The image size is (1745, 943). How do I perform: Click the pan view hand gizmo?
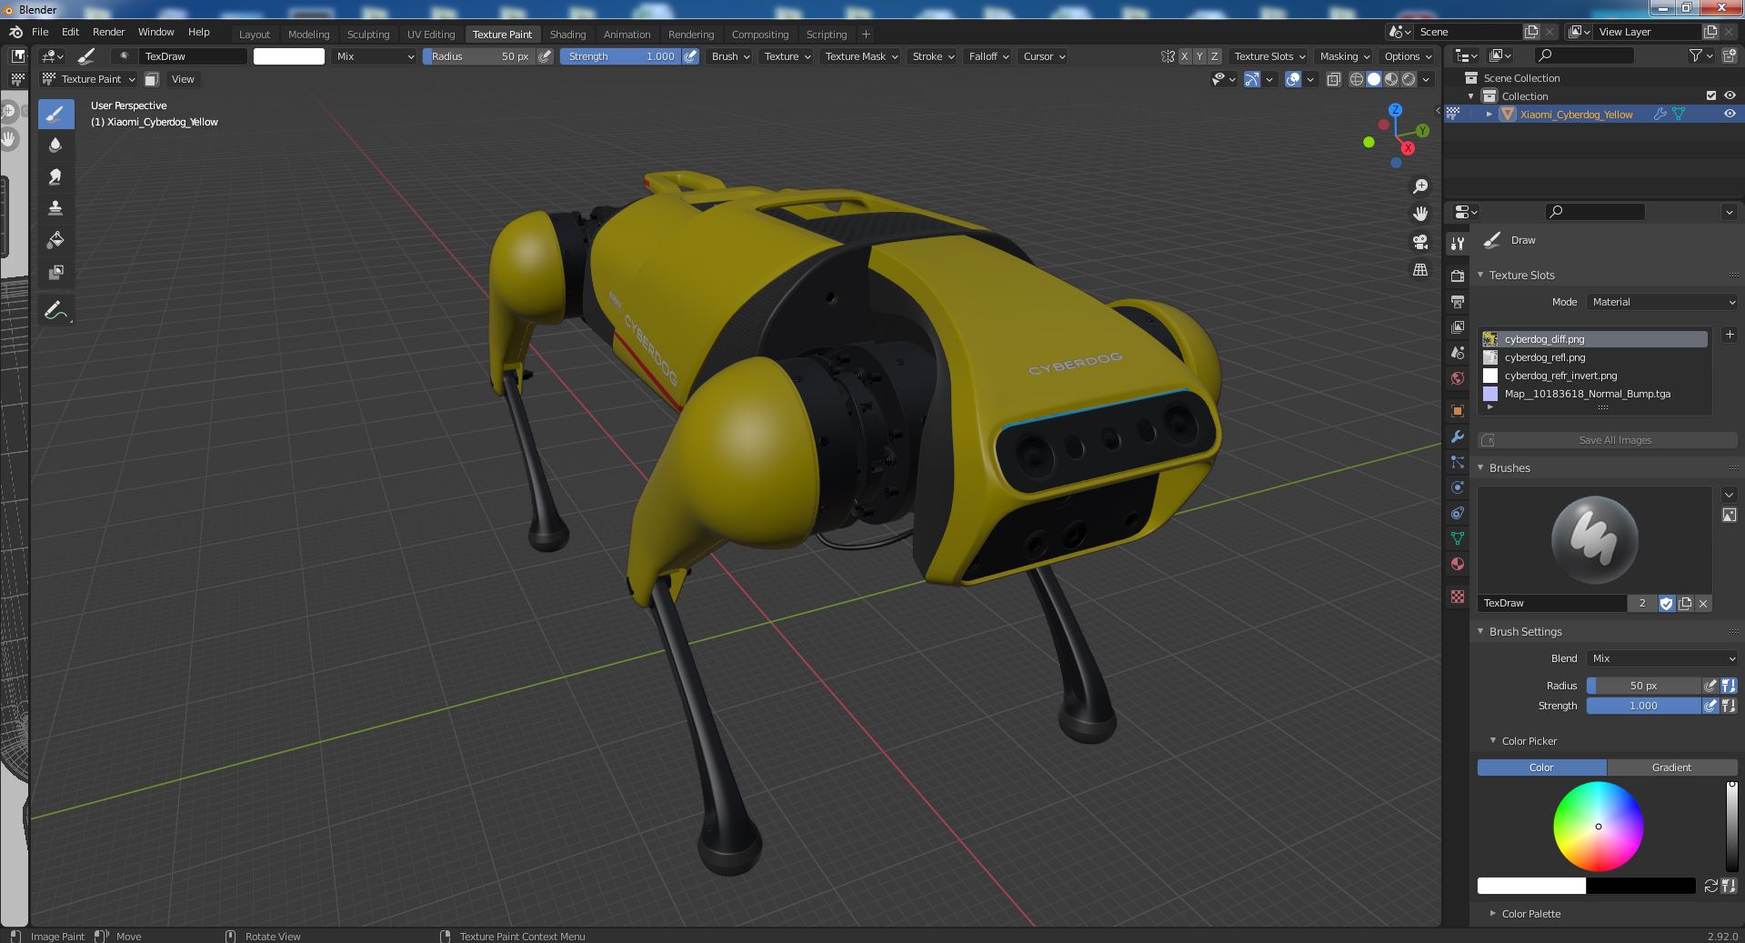(x=1420, y=214)
